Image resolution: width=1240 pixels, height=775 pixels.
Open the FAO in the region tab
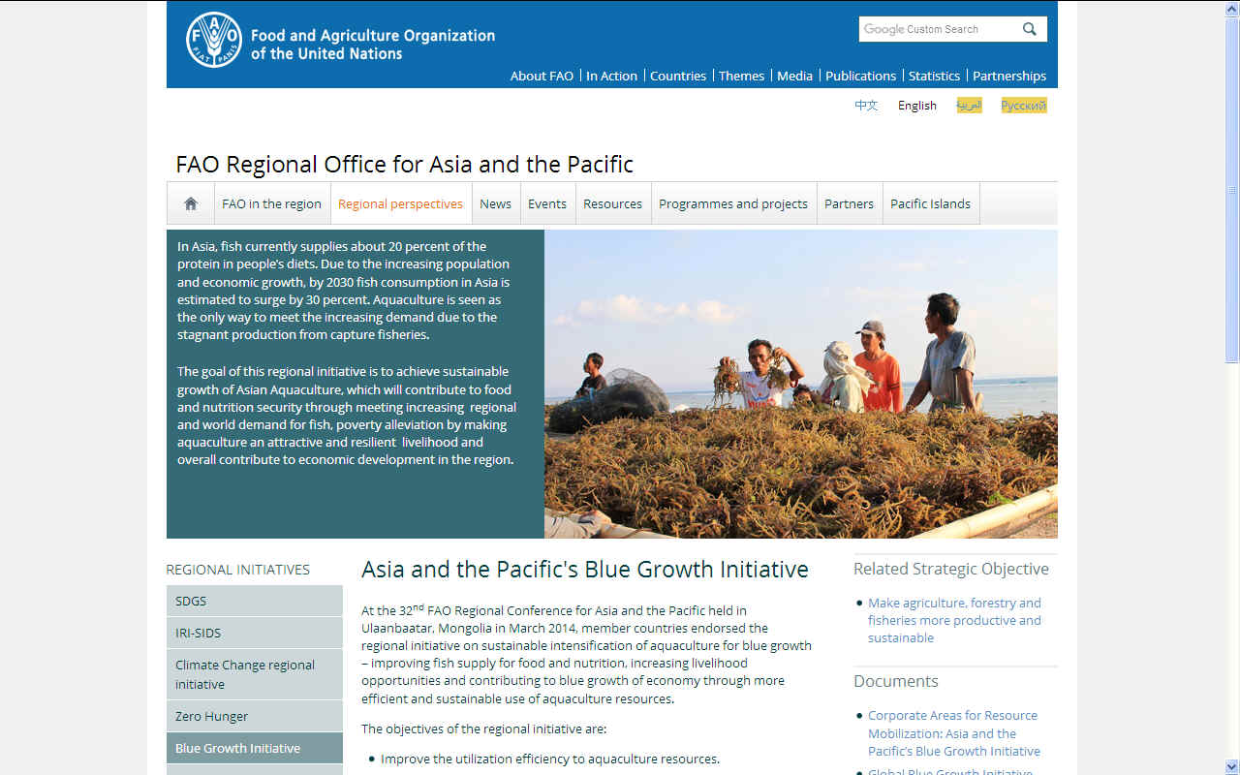point(271,203)
